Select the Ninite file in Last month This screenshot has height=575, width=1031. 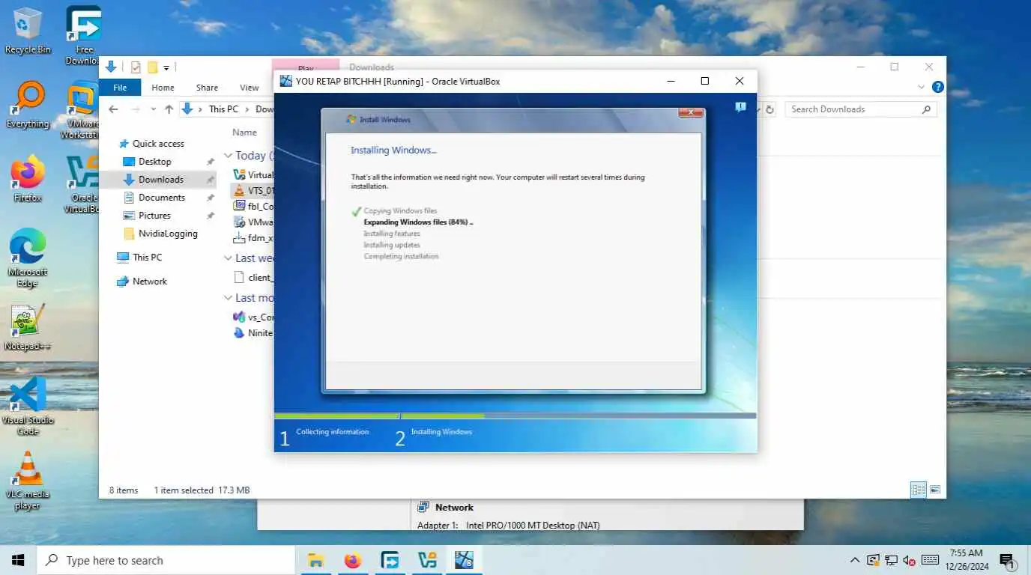pyautogui.click(x=253, y=333)
